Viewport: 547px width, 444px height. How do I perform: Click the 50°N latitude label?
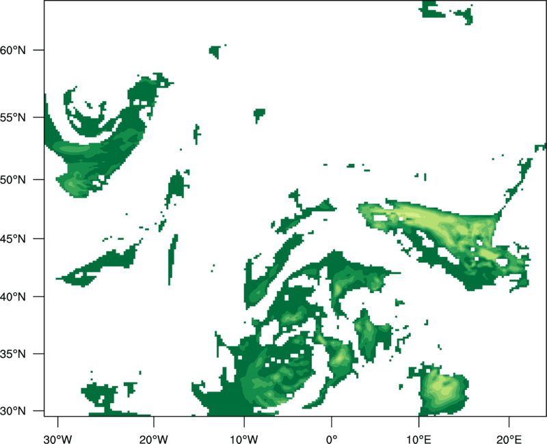tap(13, 180)
